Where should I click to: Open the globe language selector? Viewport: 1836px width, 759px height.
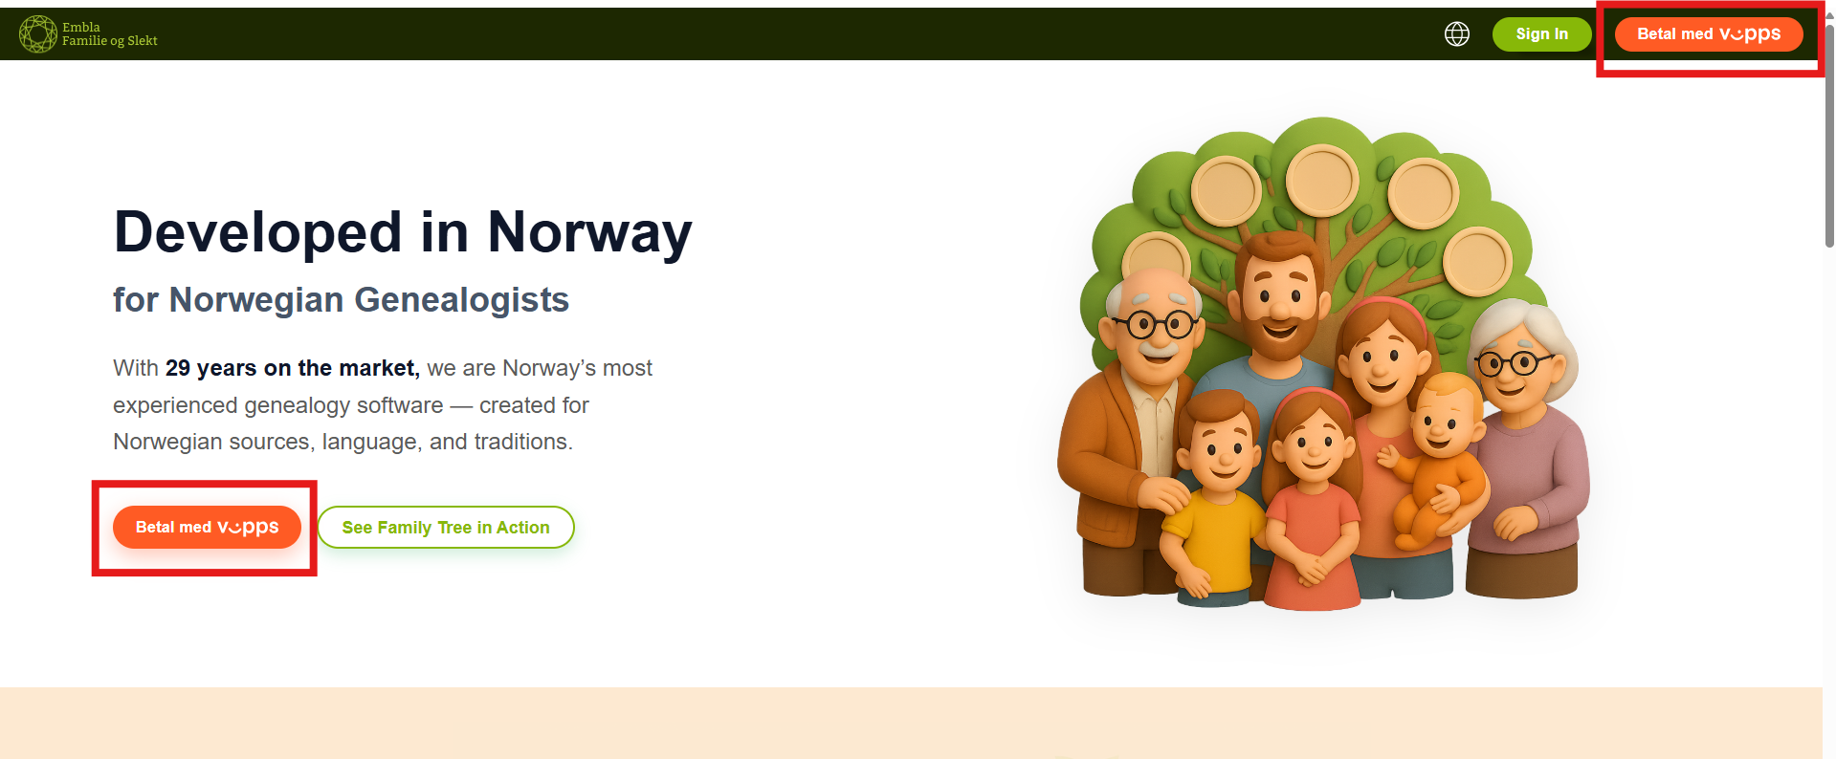tap(1456, 34)
